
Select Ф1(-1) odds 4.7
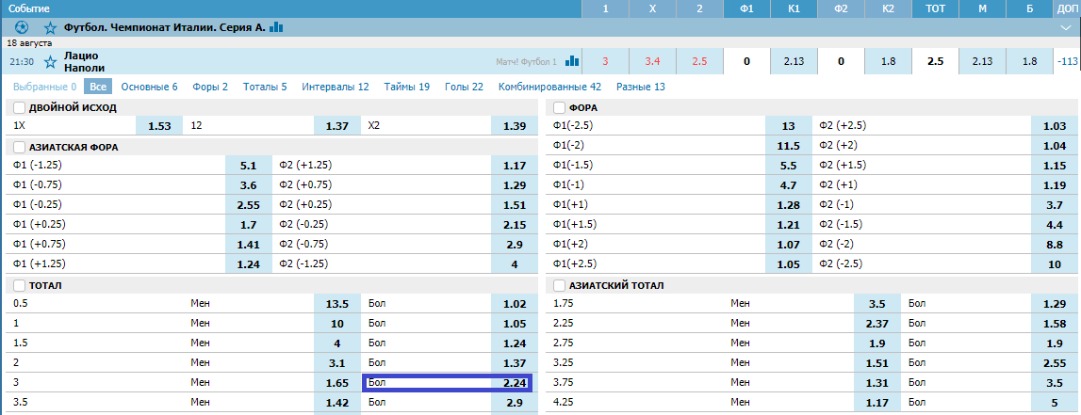[x=789, y=185]
